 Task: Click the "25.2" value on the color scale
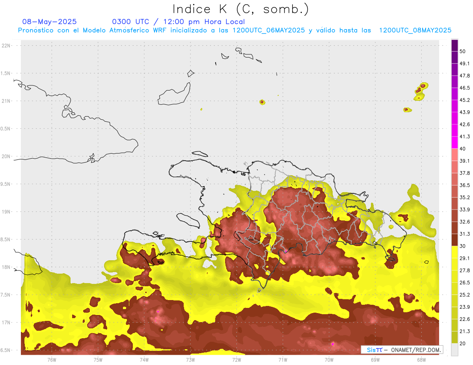[465, 295]
